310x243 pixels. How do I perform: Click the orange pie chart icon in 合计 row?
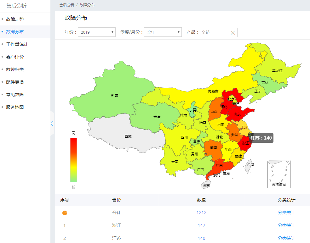click(65, 213)
